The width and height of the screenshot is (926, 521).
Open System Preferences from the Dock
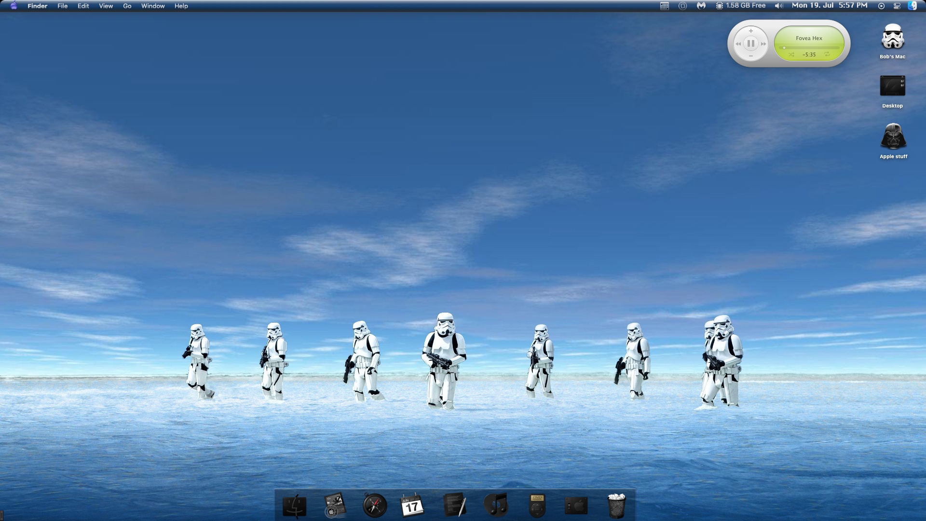pyautogui.click(x=576, y=506)
